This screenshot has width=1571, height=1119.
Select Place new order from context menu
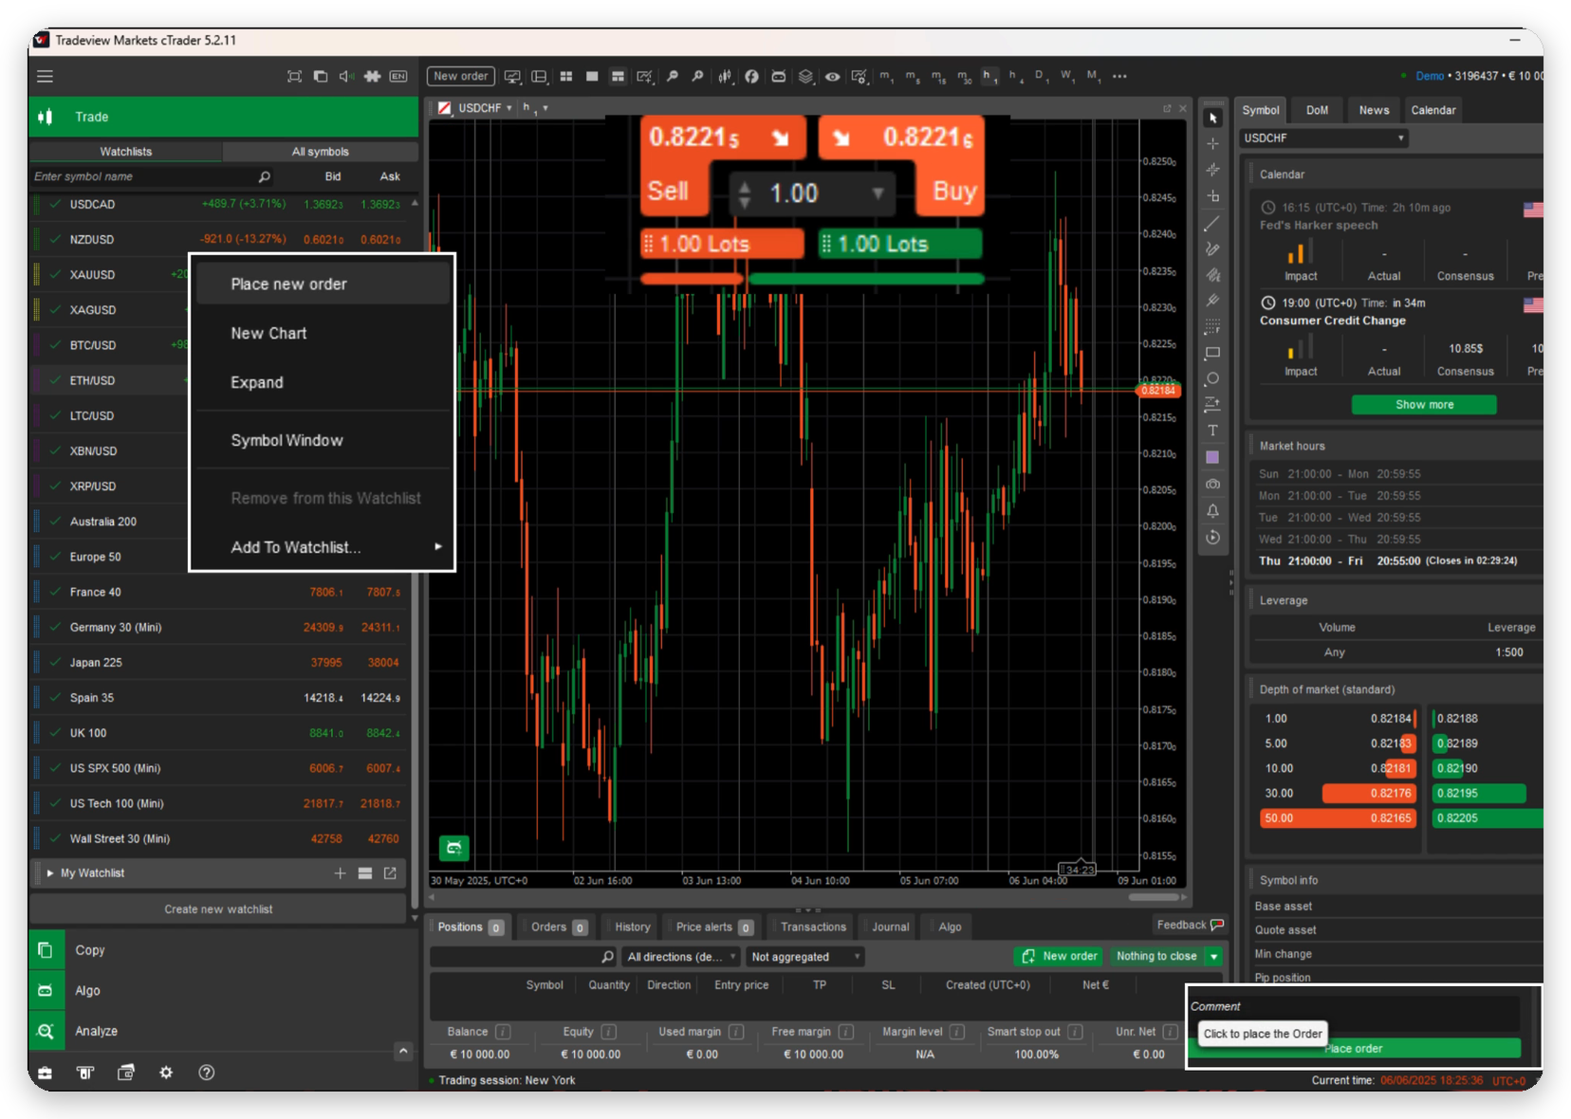tap(323, 284)
